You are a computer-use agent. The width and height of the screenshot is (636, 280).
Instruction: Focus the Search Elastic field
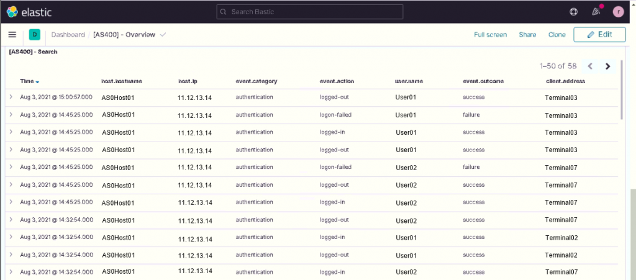[310, 12]
